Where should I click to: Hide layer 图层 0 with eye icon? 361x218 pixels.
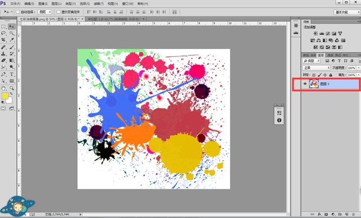305,84
